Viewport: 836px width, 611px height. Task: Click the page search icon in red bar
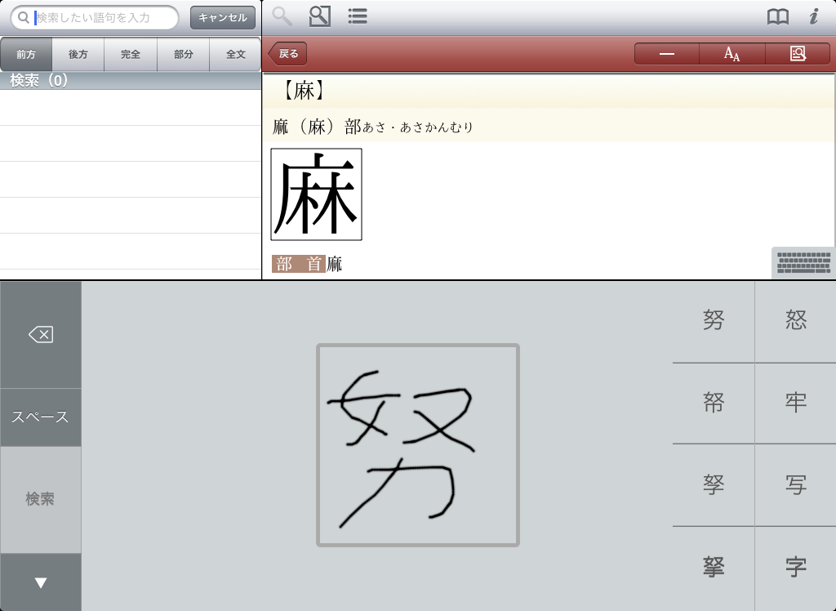coord(798,54)
